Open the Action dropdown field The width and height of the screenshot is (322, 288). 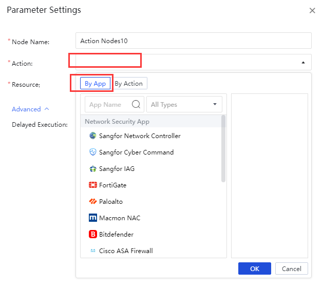pyautogui.click(x=193, y=62)
